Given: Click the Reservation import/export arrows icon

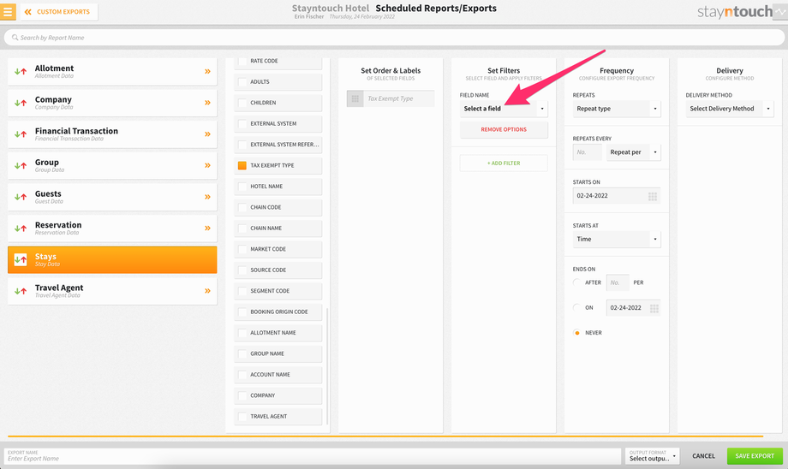Looking at the screenshot, I should coord(21,229).
